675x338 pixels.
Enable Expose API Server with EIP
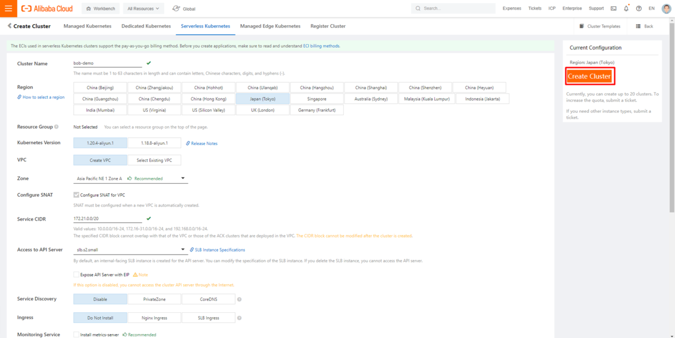76,275
